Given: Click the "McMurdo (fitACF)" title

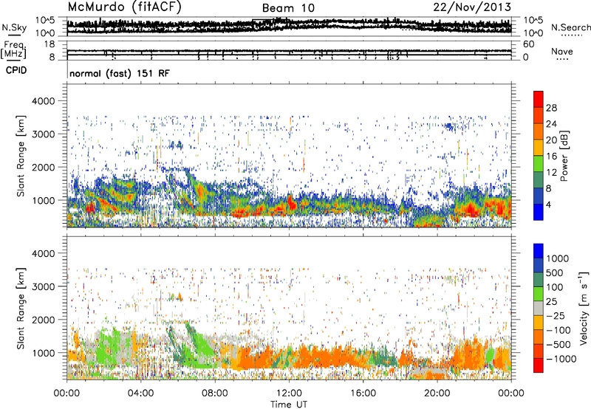Looking at the screenshot, I should 124,7.
